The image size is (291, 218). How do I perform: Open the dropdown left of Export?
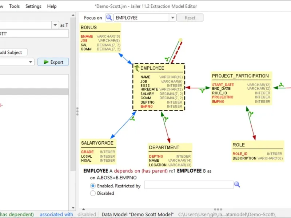[x=31, y=62]
